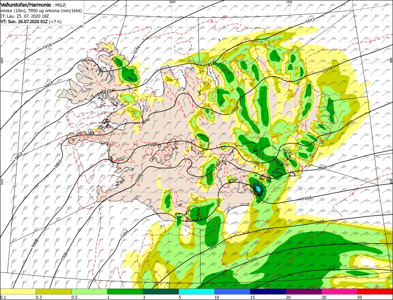
Task: Click the olive 0.3–0.5 legend swatch
Action: pos(53,291)
